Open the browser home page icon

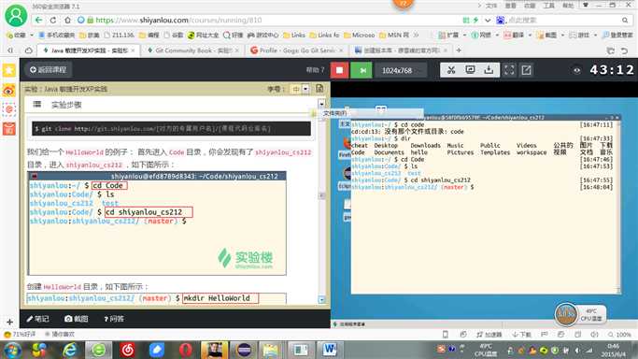(x=67, y=20)
